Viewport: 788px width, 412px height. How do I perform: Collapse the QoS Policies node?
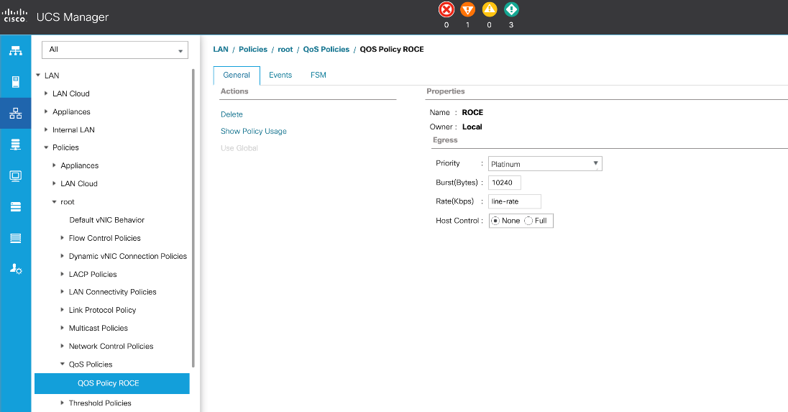(63, 364)
